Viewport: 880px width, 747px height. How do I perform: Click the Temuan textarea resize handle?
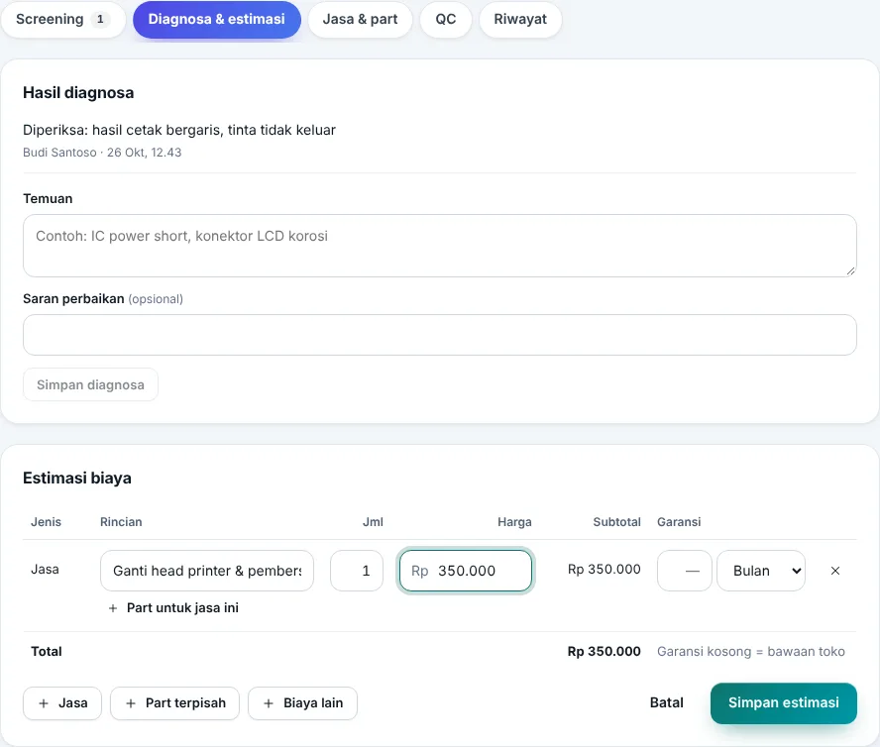[851, 271]
